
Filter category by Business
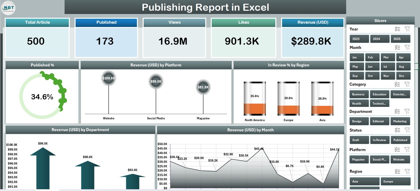359,94
